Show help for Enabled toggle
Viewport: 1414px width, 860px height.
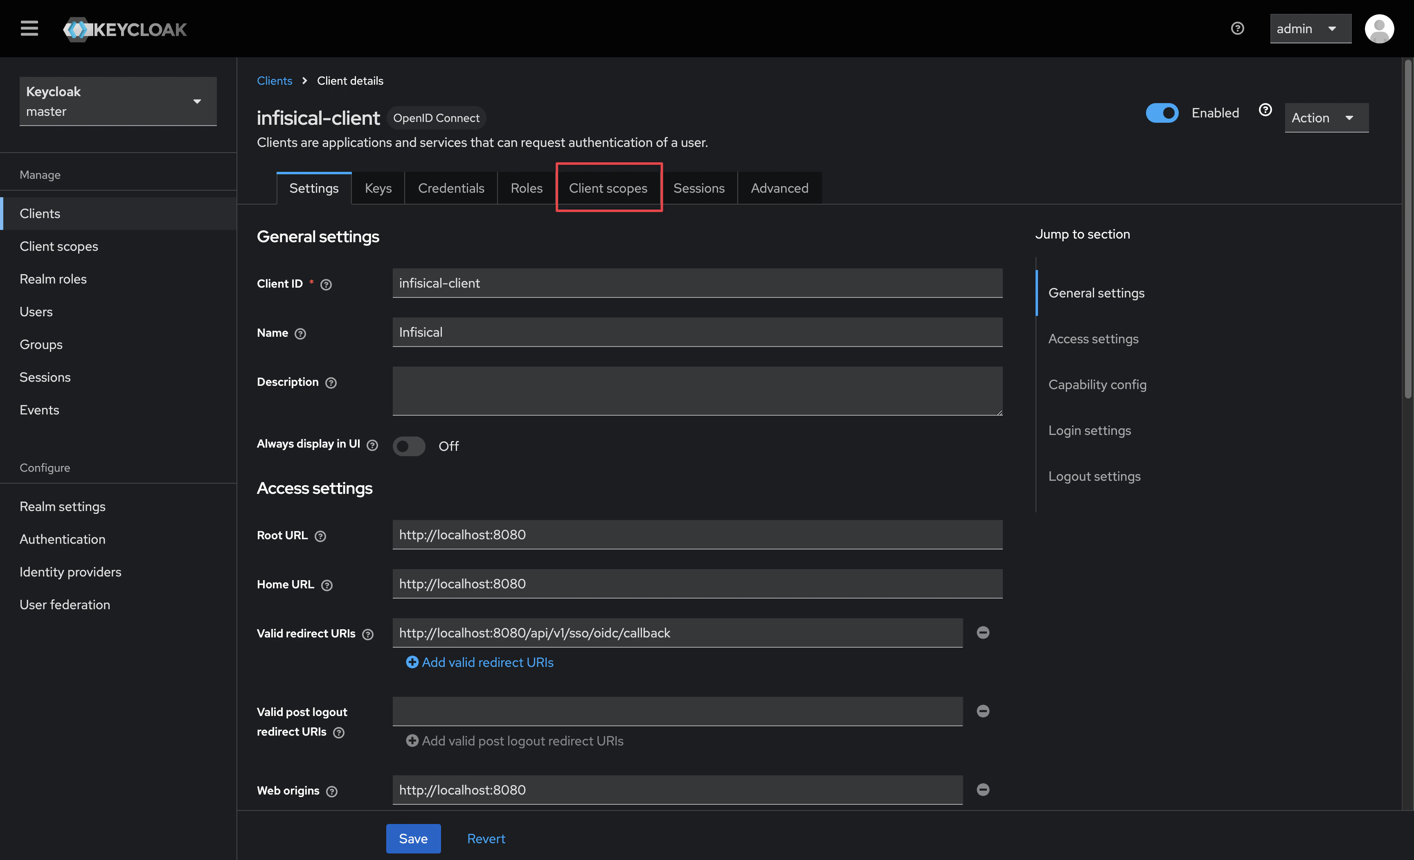tap(1265, 110)
